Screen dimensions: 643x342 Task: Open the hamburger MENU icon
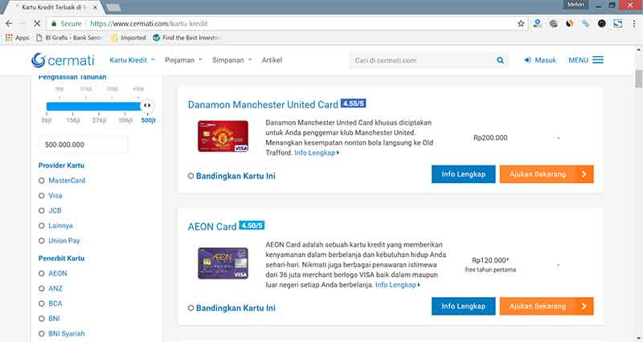click(x=598, y=59)
